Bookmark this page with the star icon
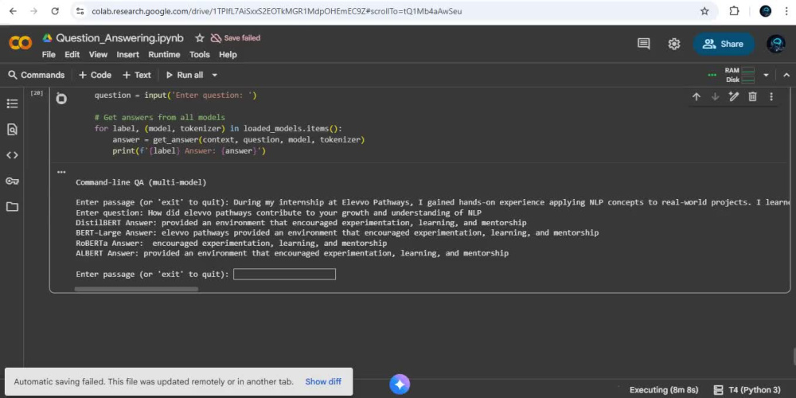Viewport: 796px width, 398px height. (704, 11)
